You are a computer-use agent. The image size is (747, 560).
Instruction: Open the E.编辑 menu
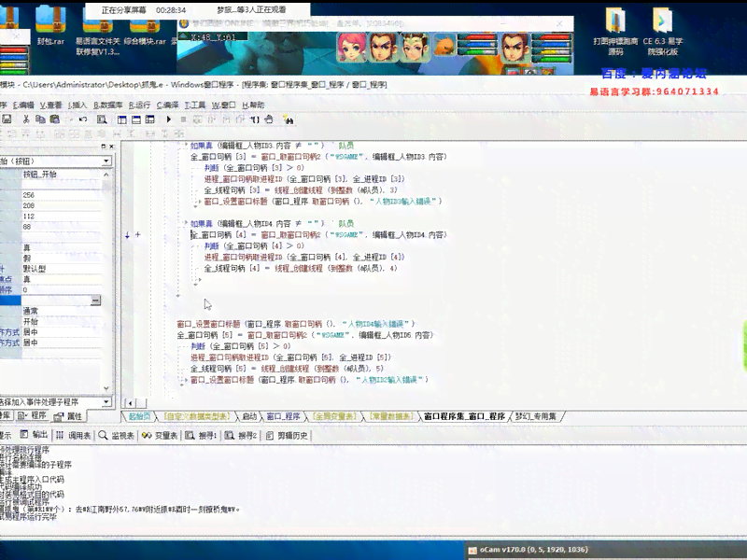[x=23, y=105]
